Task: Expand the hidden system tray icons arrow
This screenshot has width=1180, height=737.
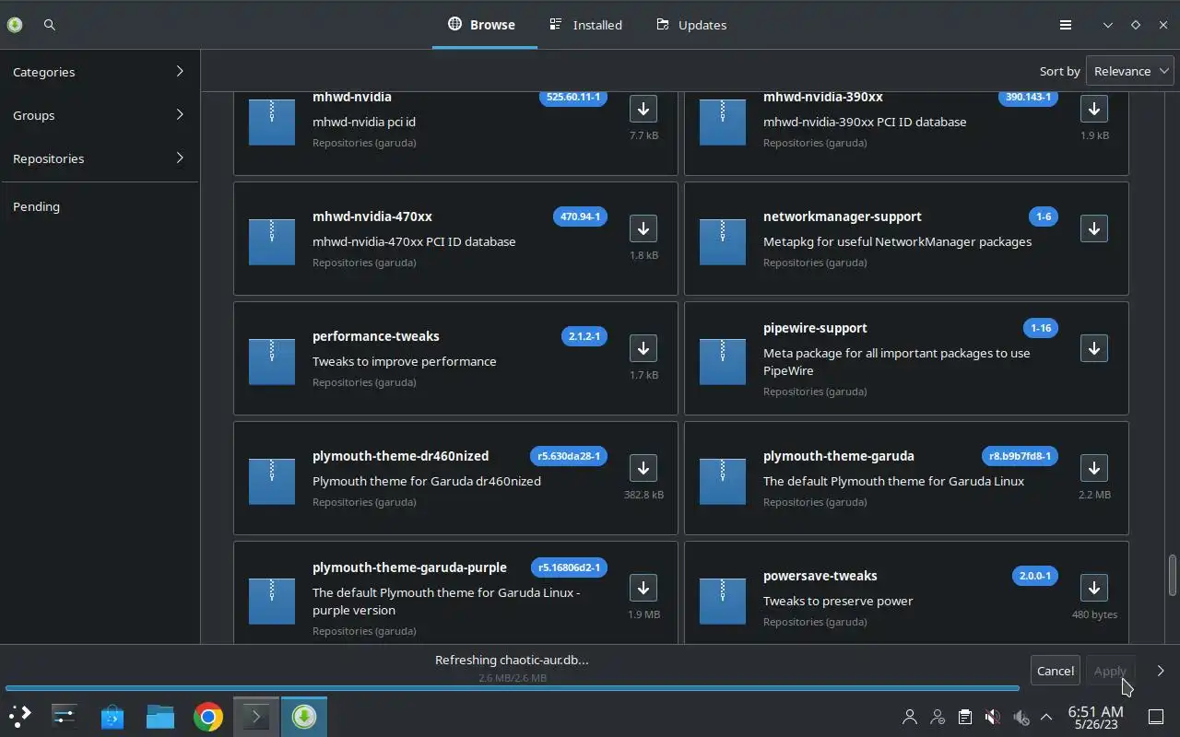Action: (1046, 717)
